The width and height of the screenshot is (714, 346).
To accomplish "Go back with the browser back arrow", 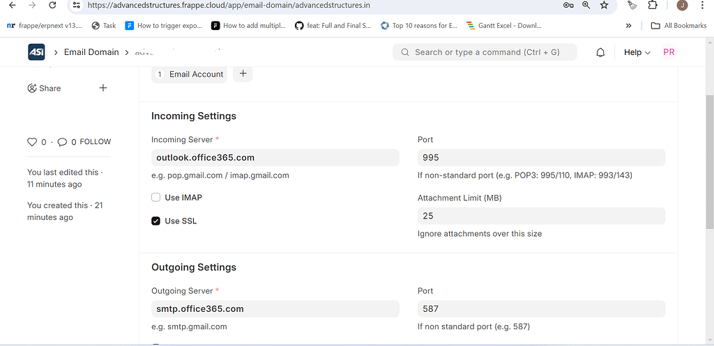I will (x=13, y=5).
